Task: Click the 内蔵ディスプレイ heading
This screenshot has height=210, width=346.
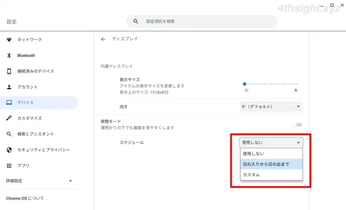Action: [117, 66]
